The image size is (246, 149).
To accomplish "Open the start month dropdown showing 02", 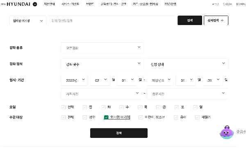I will [x=100, y=80].
